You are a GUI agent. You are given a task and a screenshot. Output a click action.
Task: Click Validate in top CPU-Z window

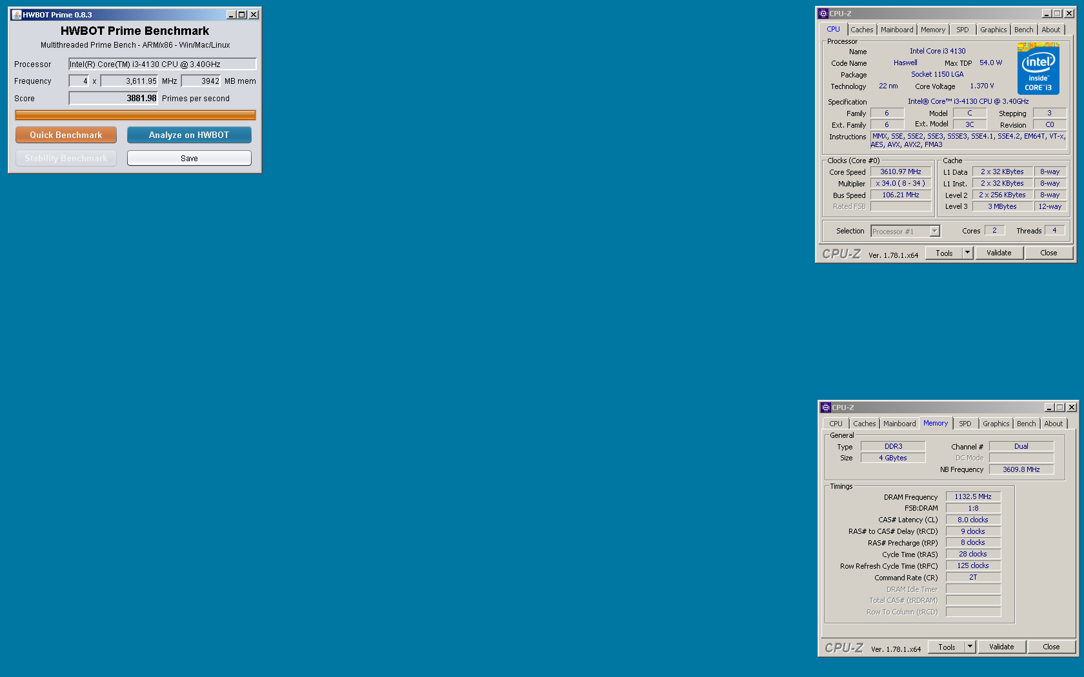click(999, 253)
